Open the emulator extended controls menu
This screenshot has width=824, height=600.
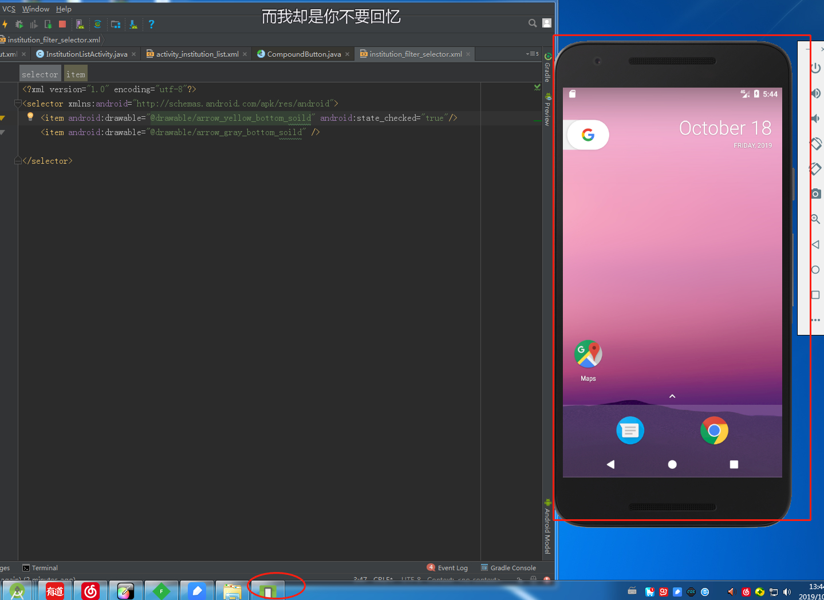(816, 320)
